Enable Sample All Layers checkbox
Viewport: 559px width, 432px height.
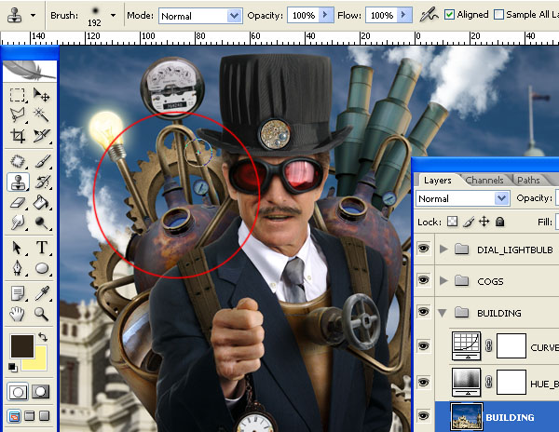(498, 15)
